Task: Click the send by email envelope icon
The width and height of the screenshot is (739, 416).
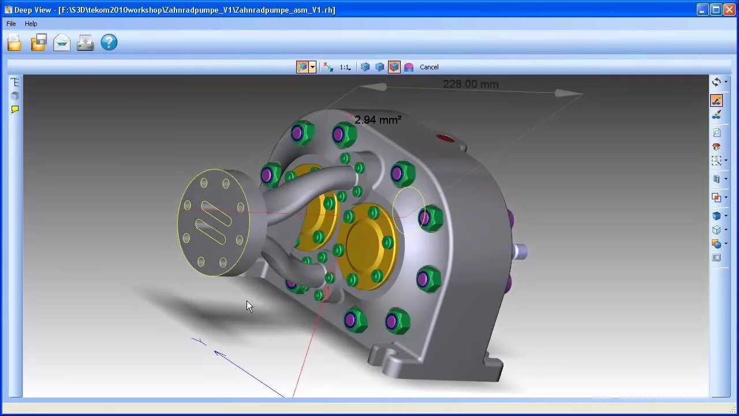Action: pos(62,43)
